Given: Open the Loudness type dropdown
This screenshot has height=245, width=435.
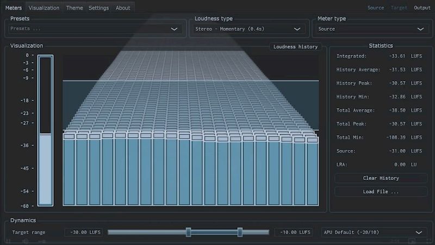Looking at the screenshot, I should click(x=249, y=29).
